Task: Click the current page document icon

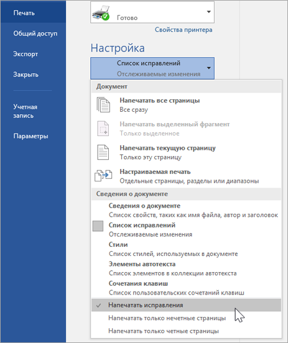Action: 103,152
